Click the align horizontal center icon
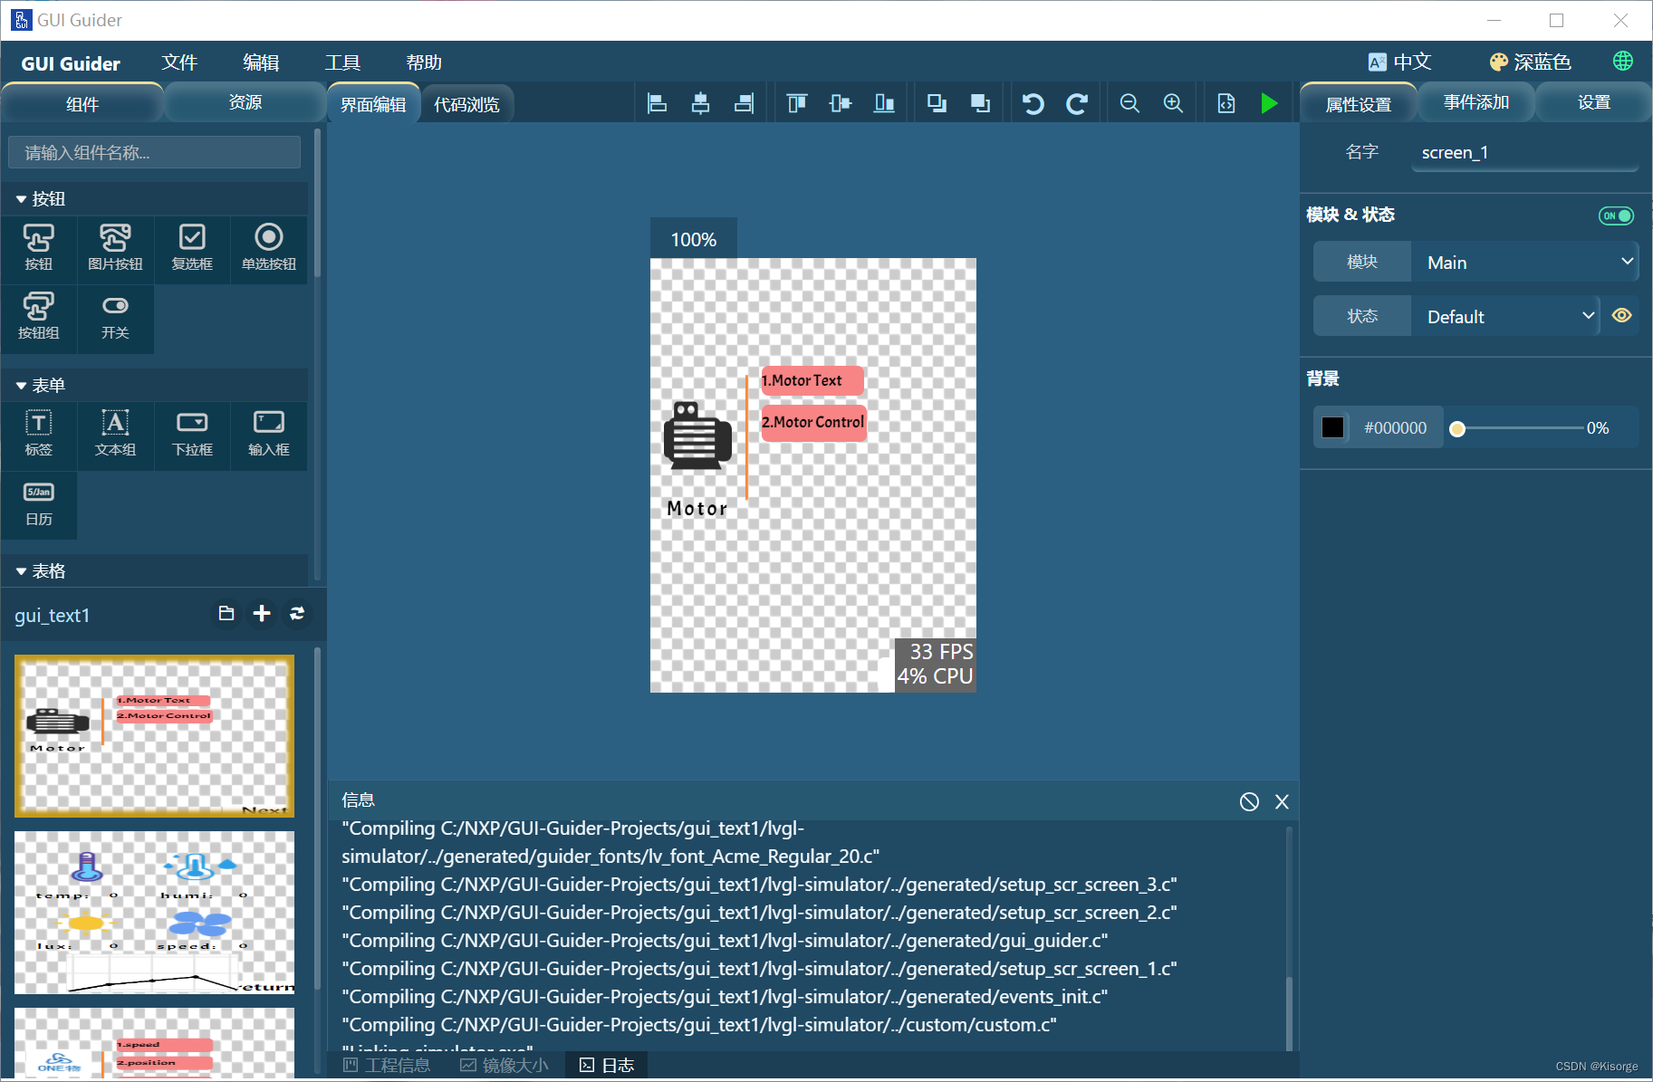Image resolution: width=1653 pixels, height=1082 pixels. click(700, 103)
